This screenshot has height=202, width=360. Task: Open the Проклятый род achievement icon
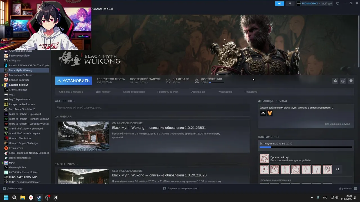[x=264, y=159]
